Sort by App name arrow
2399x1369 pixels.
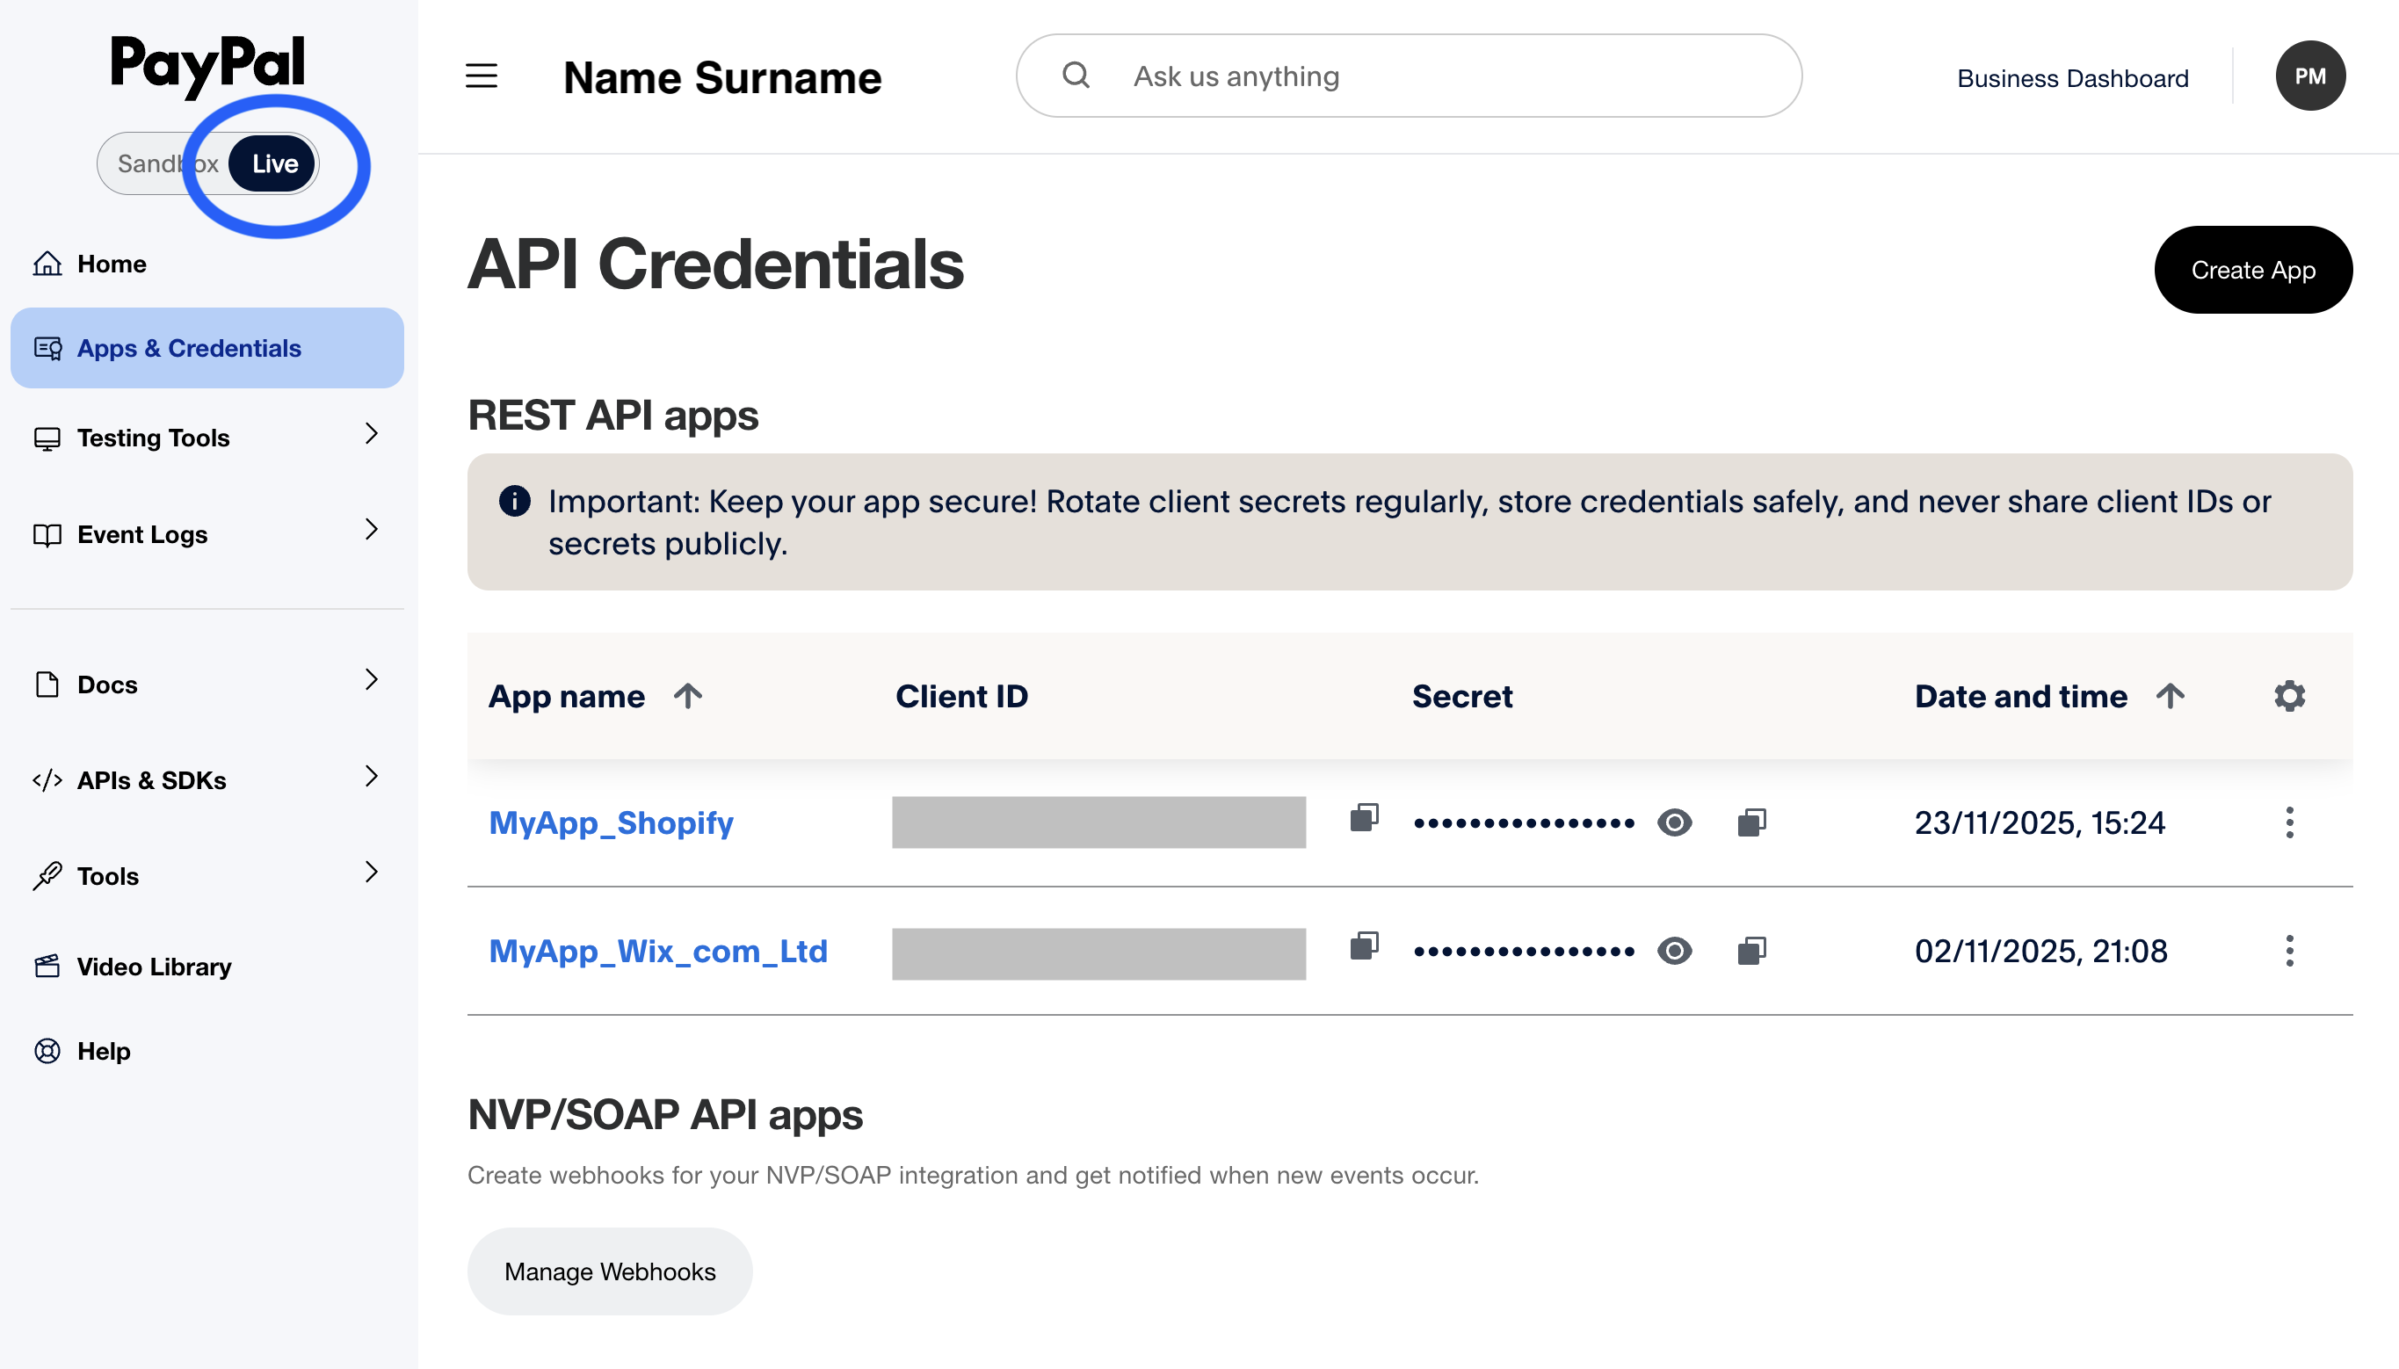click(688, 696)
